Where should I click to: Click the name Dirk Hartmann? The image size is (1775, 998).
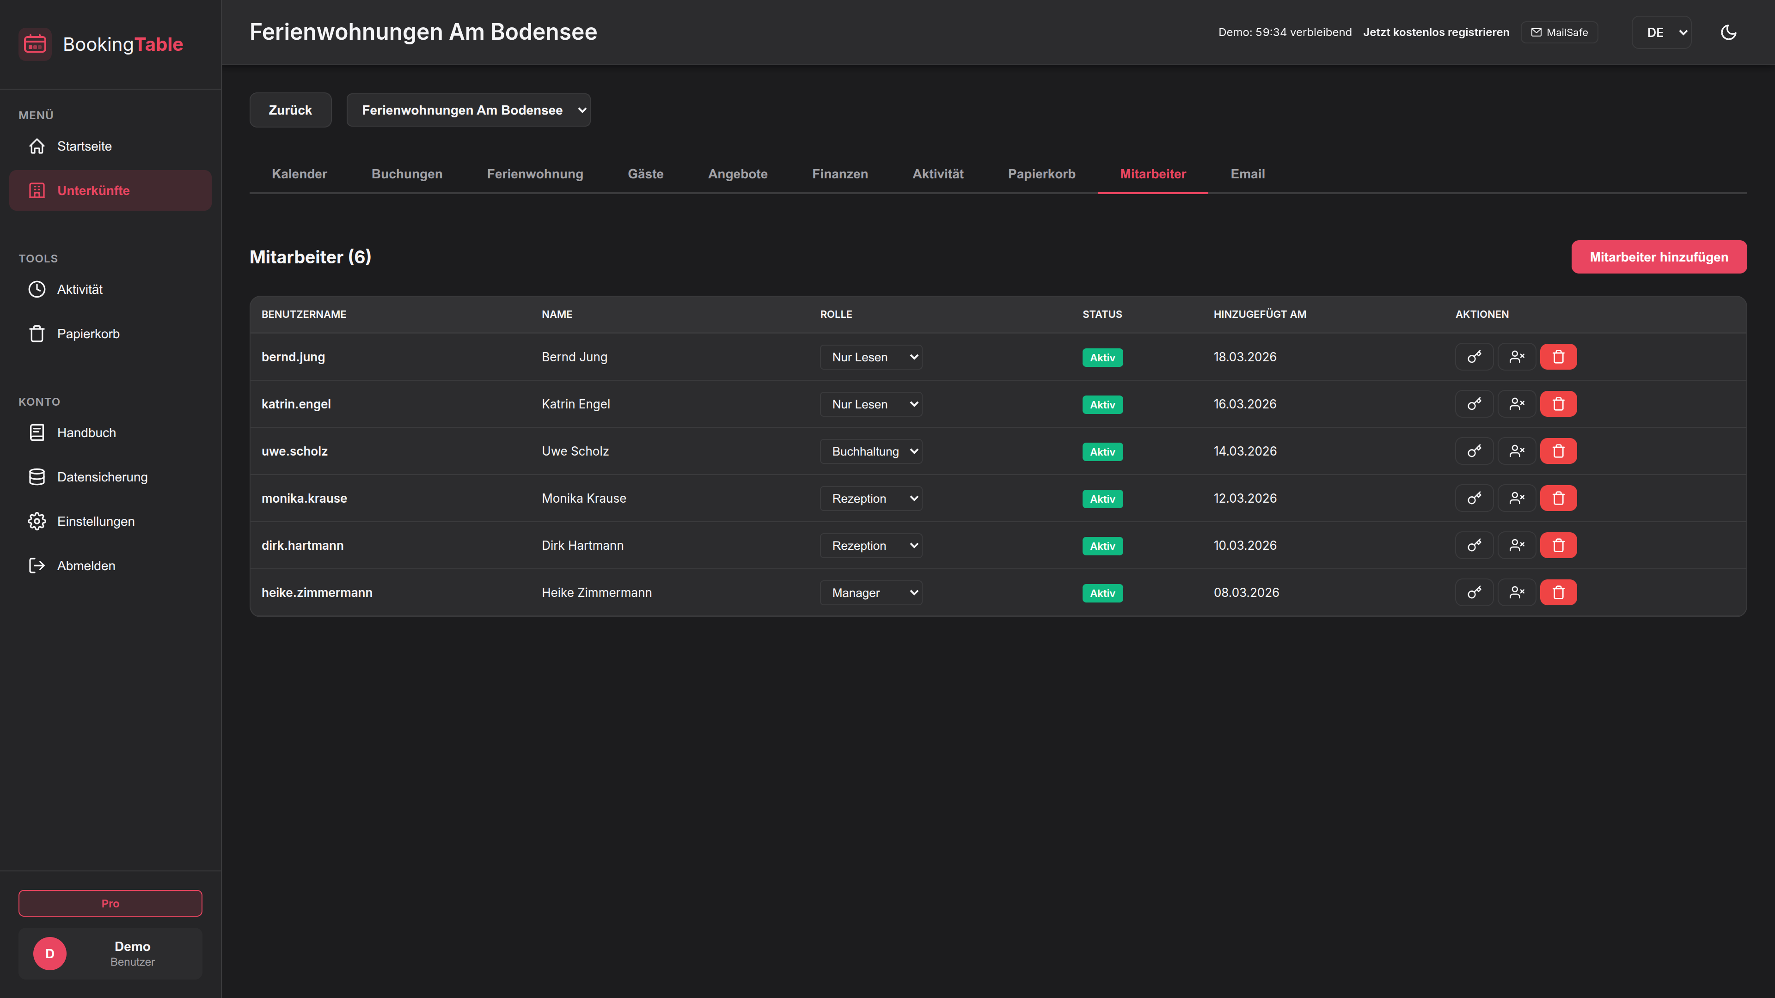point(582,546)
